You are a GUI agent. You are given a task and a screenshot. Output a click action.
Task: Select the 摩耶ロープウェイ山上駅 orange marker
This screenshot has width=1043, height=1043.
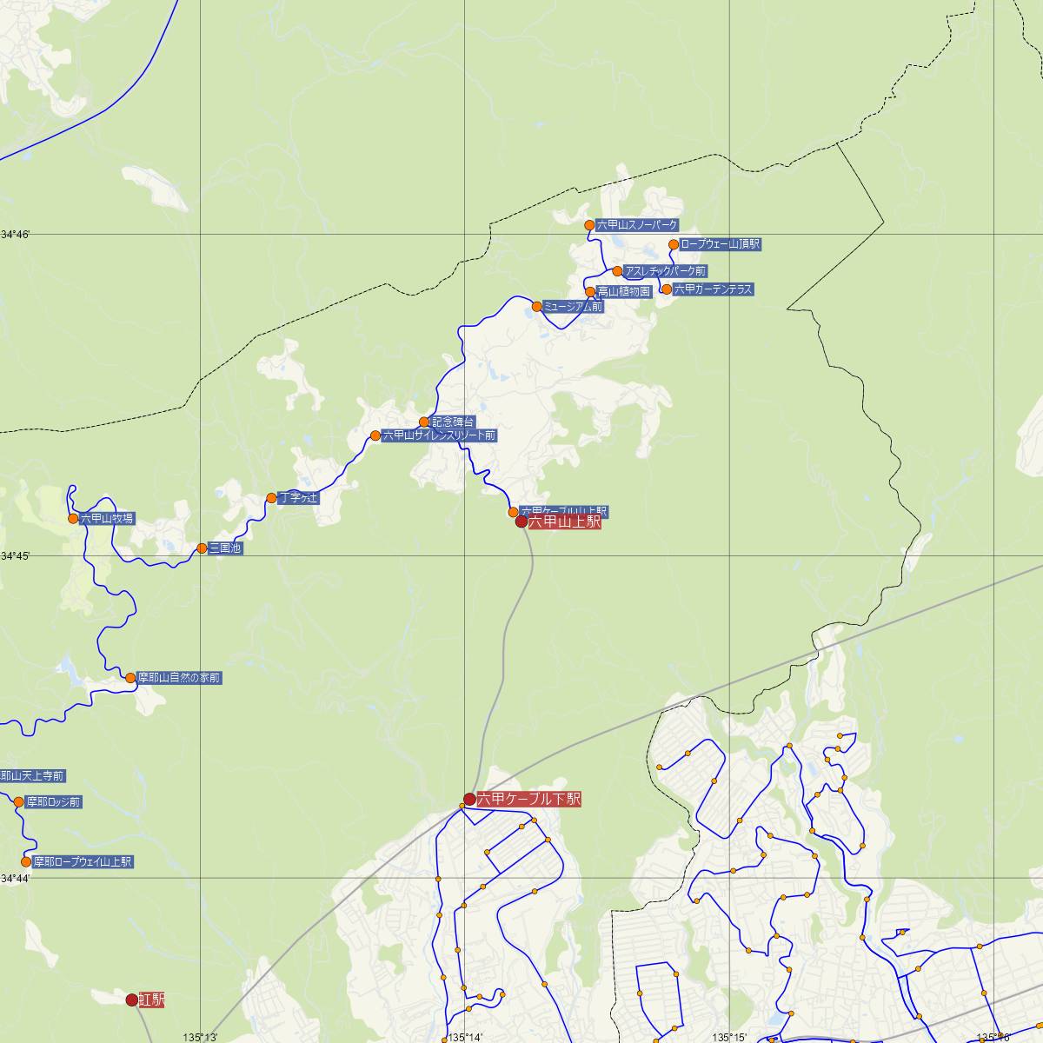tap(26, 862)
